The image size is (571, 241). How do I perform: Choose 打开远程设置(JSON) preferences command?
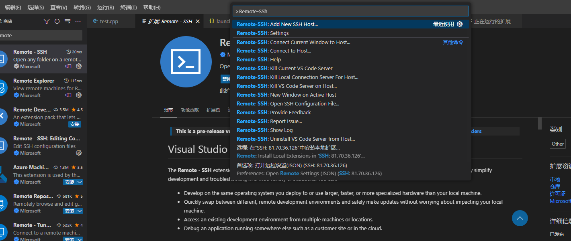point(350,169)
